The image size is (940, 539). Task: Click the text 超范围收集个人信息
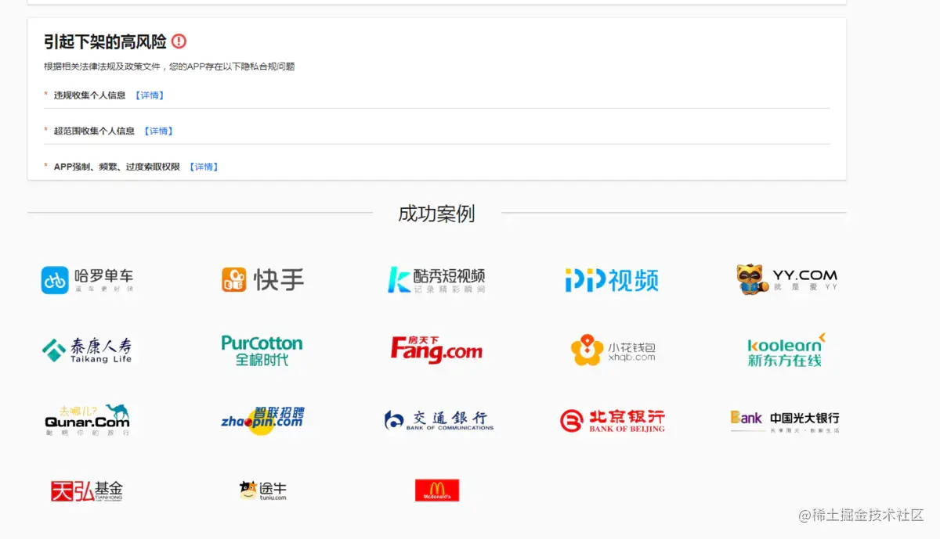(x=94, y=131)
